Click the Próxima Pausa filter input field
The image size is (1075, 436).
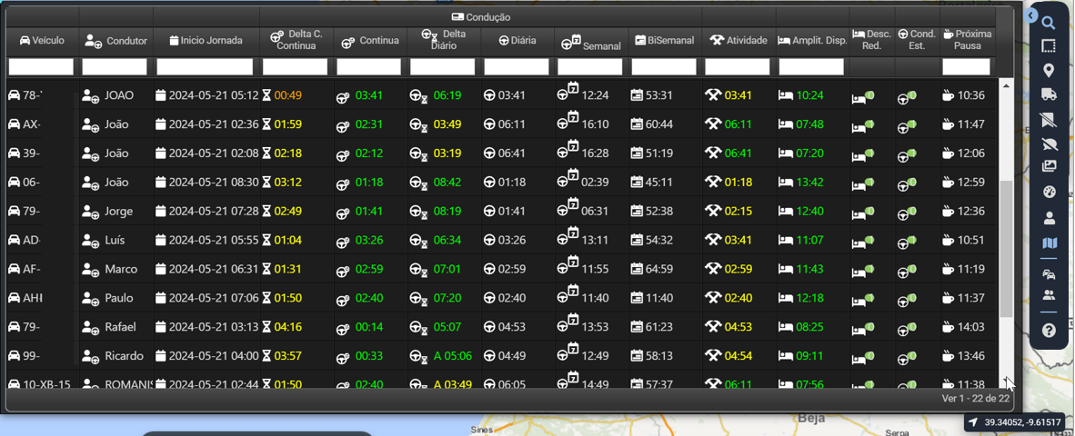pos(966,66)
